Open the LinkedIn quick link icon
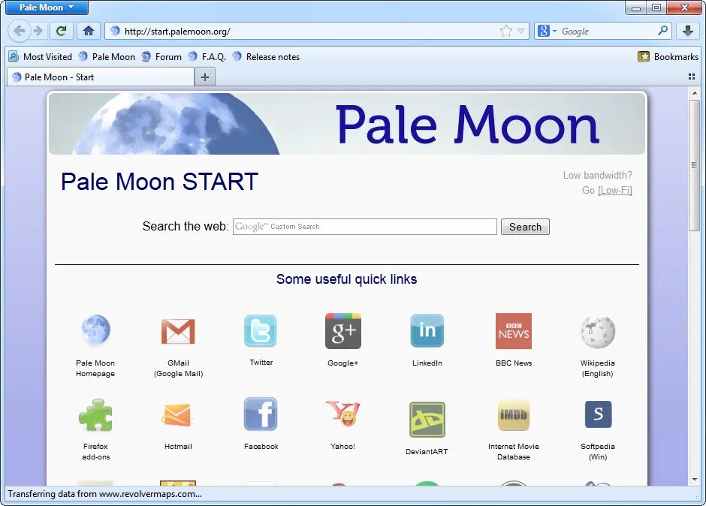706x506 pixels. (427, 330)
